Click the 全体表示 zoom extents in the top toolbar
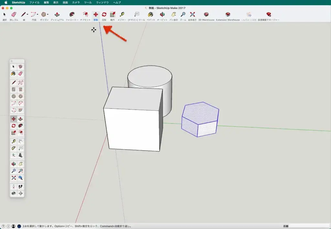 click(x=192, y=14)
